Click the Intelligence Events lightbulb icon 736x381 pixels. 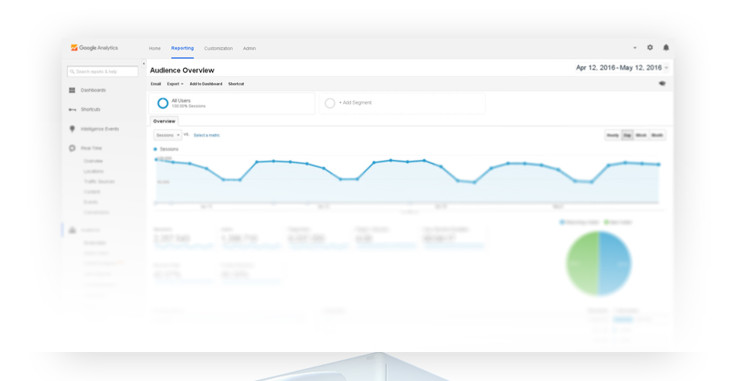click(x=72, y=129)
